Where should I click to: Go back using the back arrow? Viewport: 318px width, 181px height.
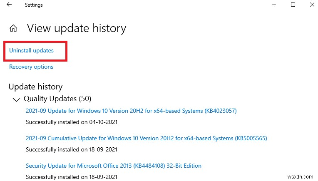pyautogui.click(x=9, y=5)
